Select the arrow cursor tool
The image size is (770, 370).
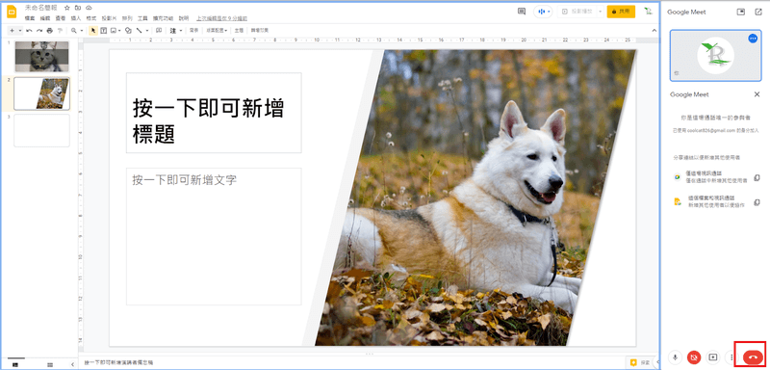pos(93,31)
